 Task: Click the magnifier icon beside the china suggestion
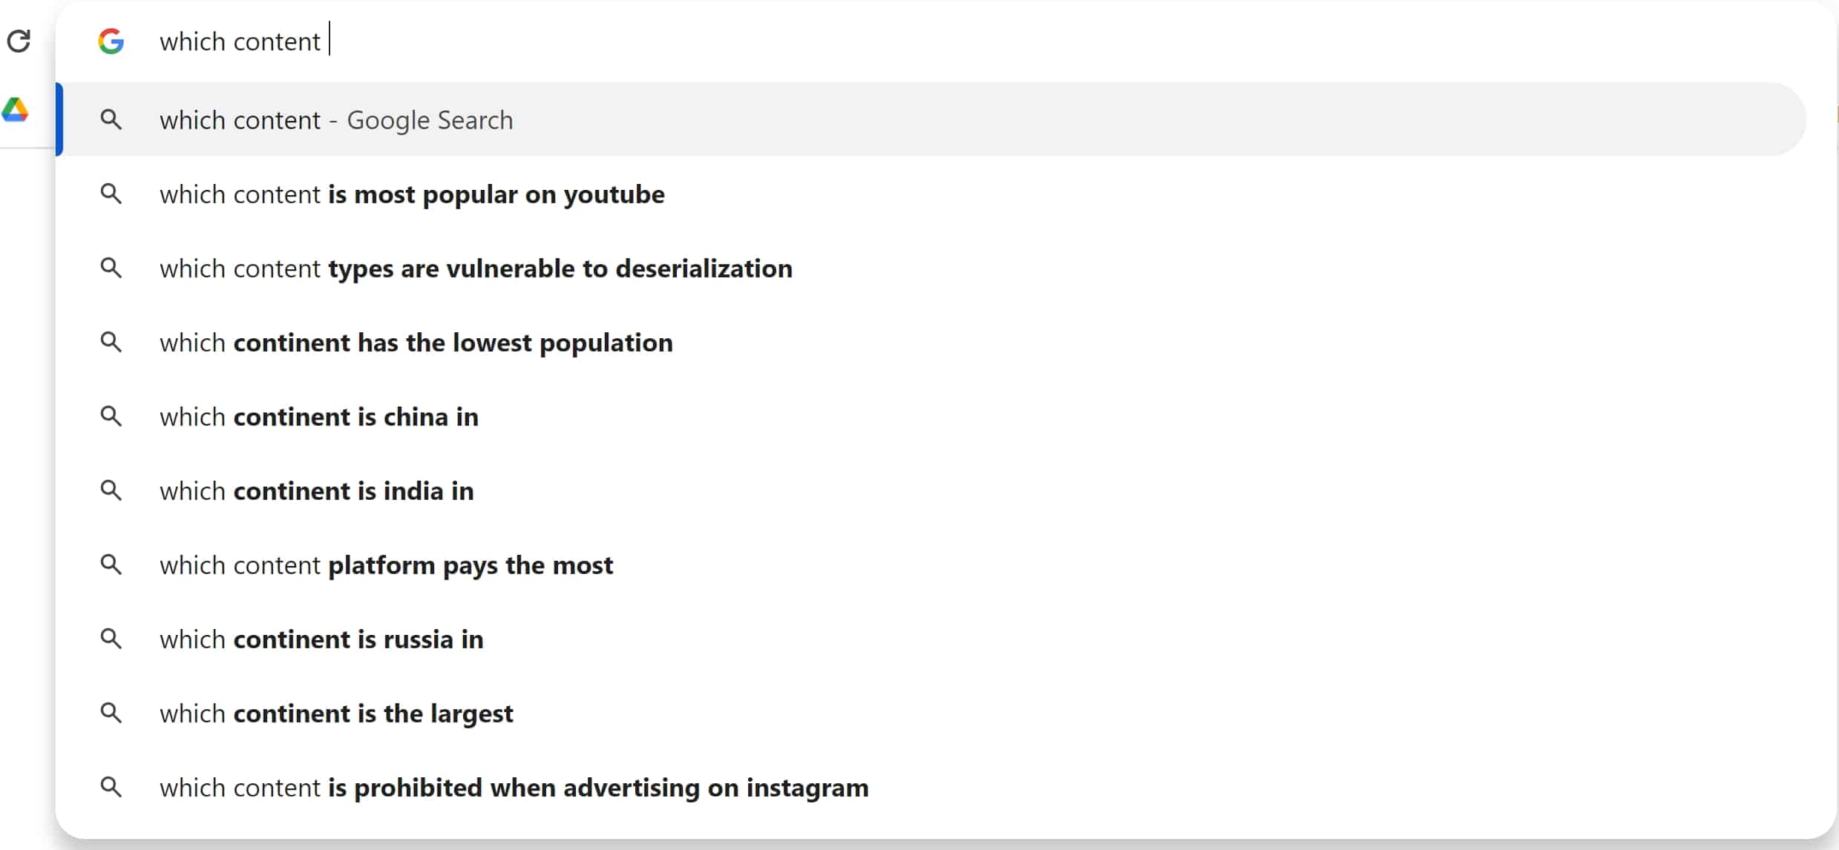tap(111, 416)
